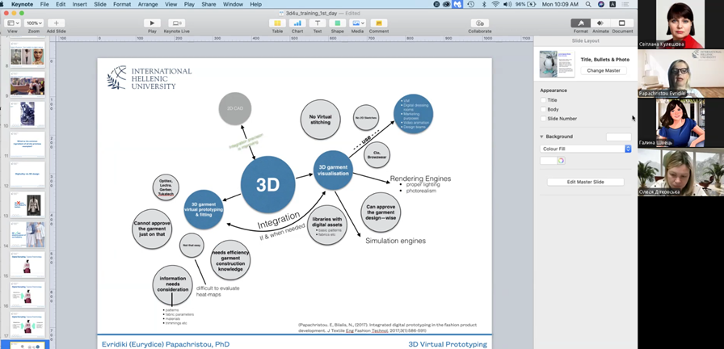Click the Collaborate icon
724x349 pixels.
pos(479,23)
